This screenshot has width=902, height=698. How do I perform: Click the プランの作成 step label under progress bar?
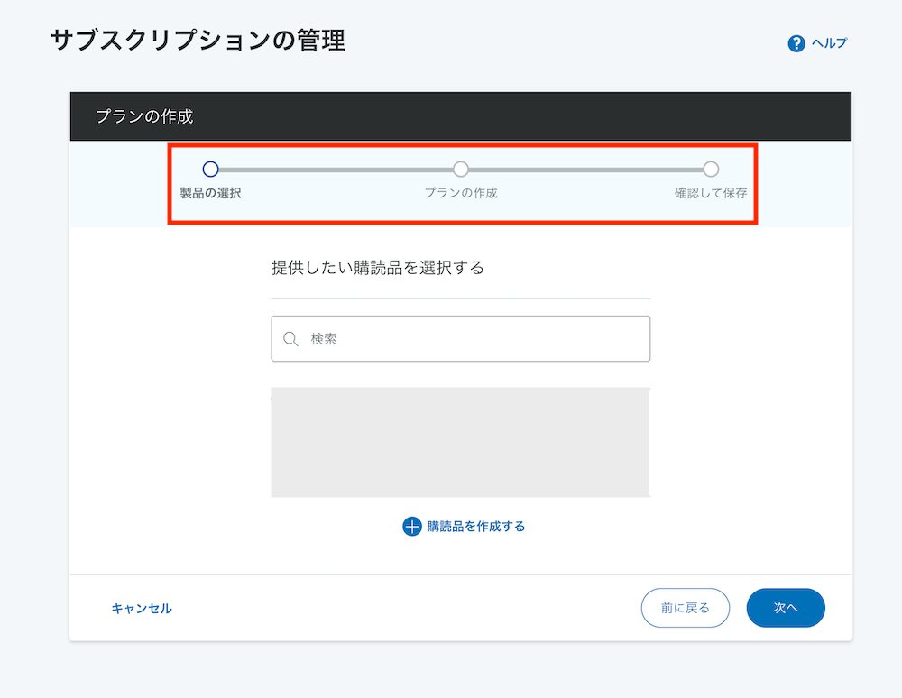point(461,193)
